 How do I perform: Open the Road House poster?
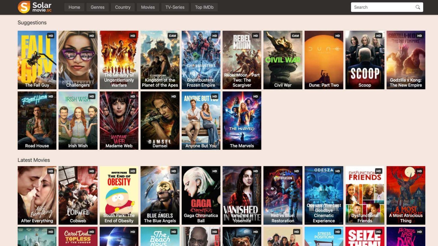(x=37, y=121)
